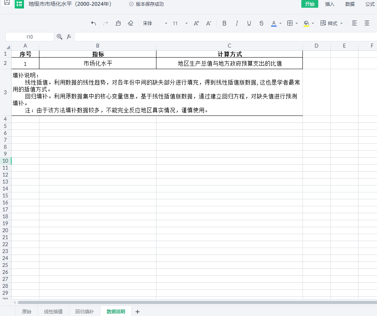The width and height of the screenshot is (377, 316).
Task: Select row 3 header
Action: [5, 92]
